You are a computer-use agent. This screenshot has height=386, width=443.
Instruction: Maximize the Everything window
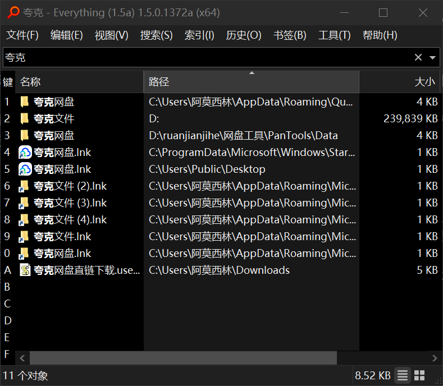pyautogui.click(x=383, y=13)
